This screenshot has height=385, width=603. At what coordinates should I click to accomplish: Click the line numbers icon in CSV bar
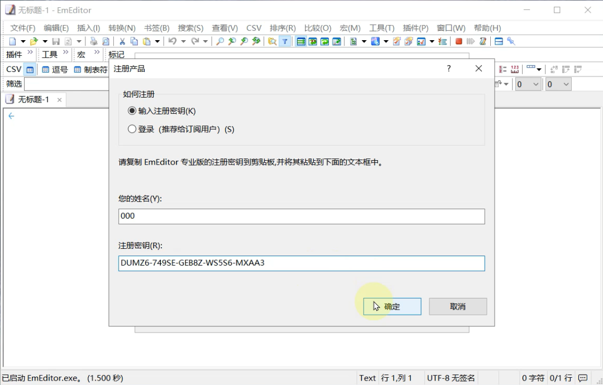click(502, 70)
